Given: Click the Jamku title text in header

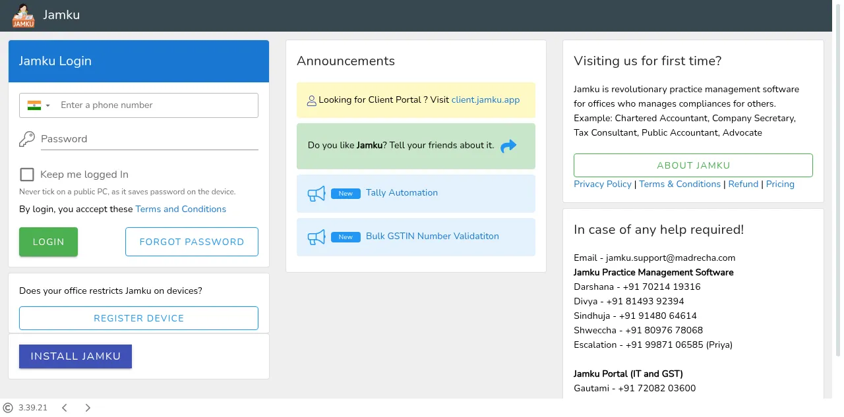Looking at the screenshot, I should tap(61, 14).
